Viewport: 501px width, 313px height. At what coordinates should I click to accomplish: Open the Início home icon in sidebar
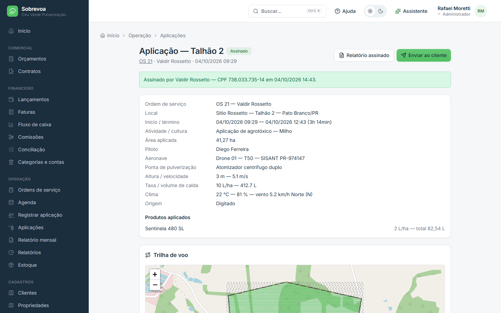coord(11,31)
